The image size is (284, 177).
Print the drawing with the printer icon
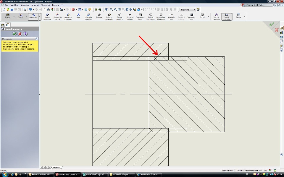25,9
